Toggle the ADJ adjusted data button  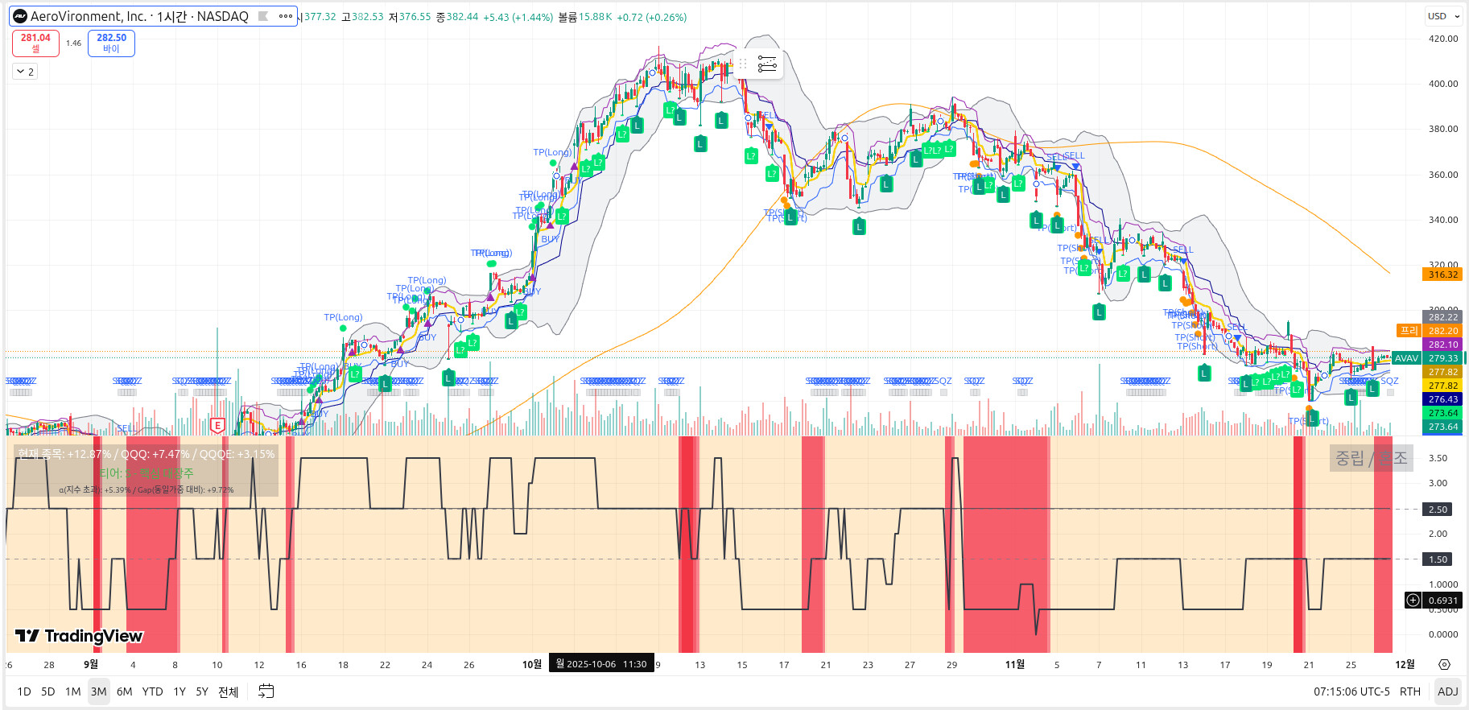point(1447,691)
